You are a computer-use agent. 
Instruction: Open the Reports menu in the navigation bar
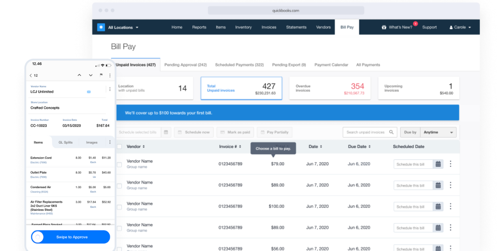pos(199,27)
